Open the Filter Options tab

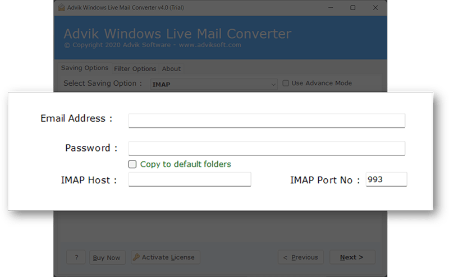point(135,68)
